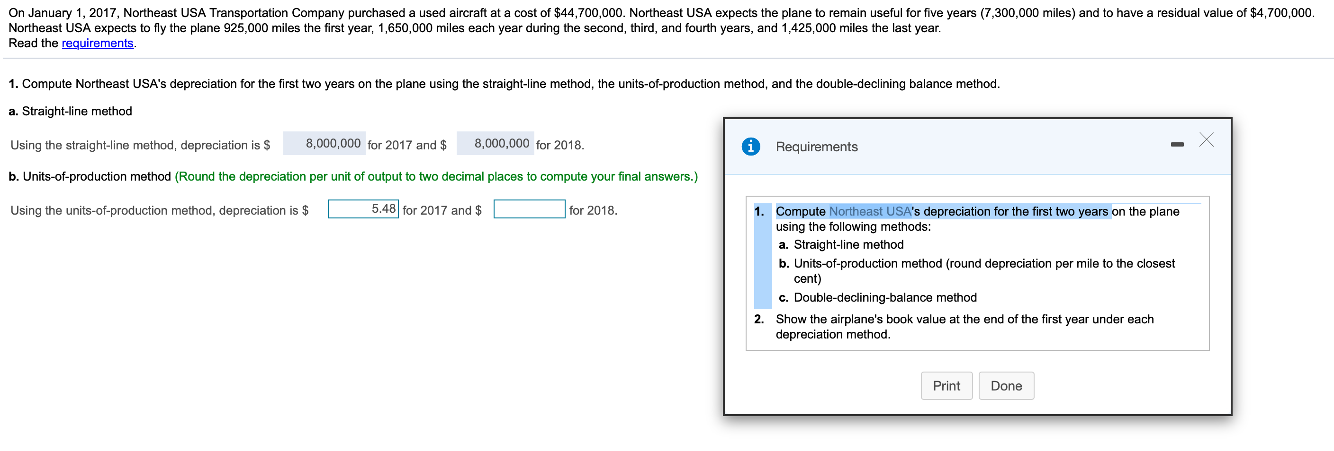
Task: Click the Done button
Action: pos(1005,385)
